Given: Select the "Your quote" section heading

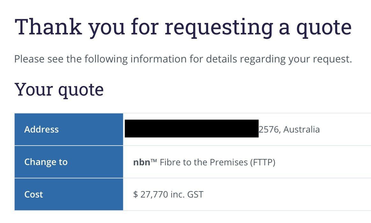Looking at the screenshot, I should [59, 90].
